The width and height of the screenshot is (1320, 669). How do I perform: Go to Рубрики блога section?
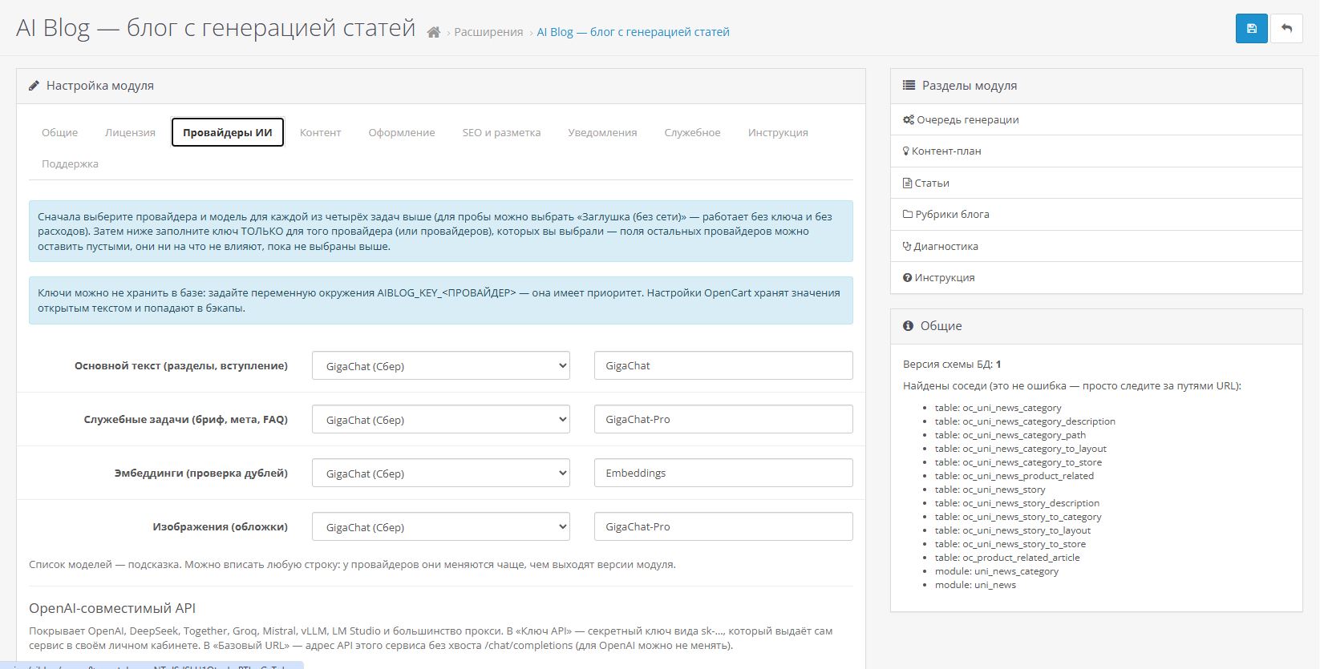tap(1096, 214)
